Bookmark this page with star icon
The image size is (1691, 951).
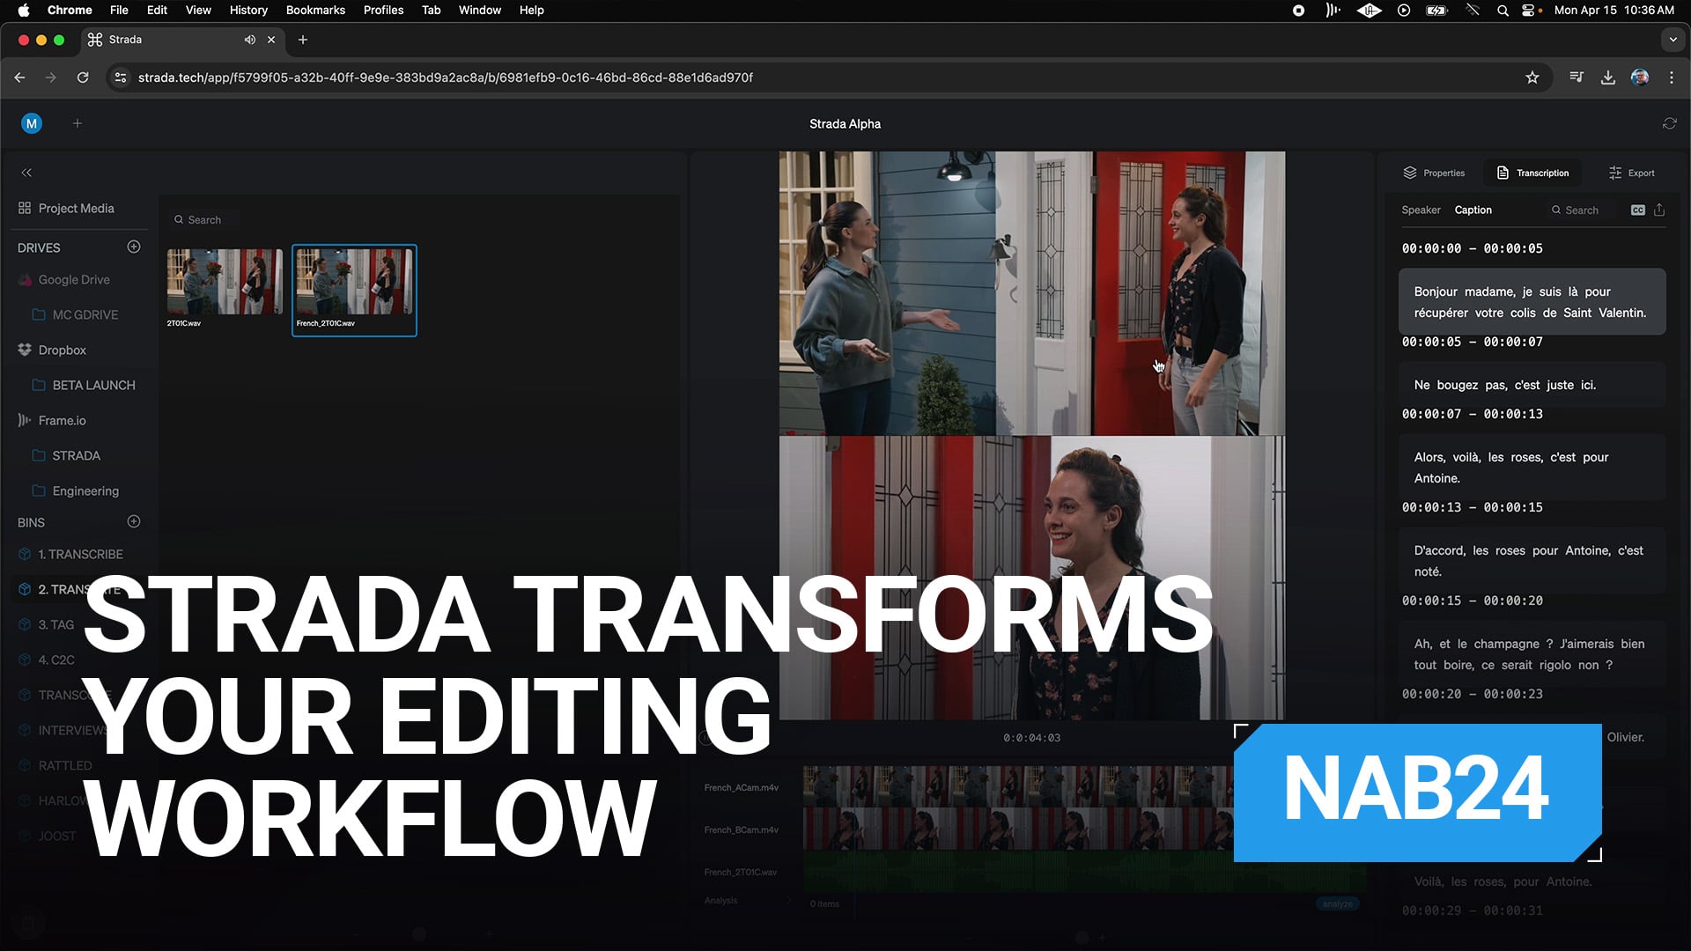pos(1532,77)
